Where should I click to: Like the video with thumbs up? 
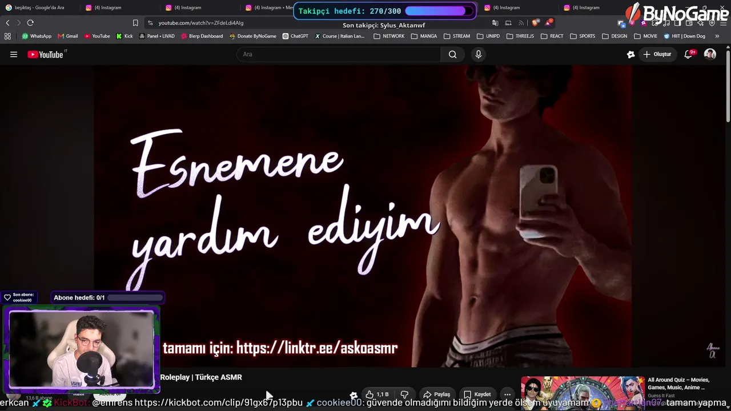click(x=377, y=394)
